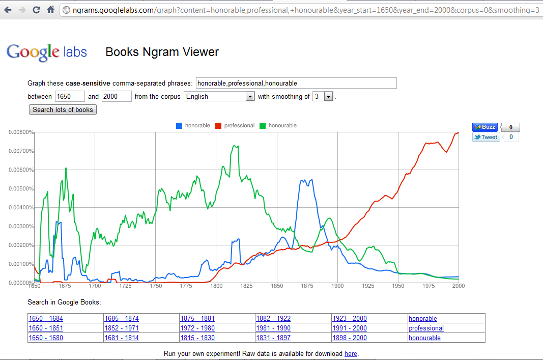Open 1875 - 1881 search link
Screen dimensions: 543x360
click(197, 318)
